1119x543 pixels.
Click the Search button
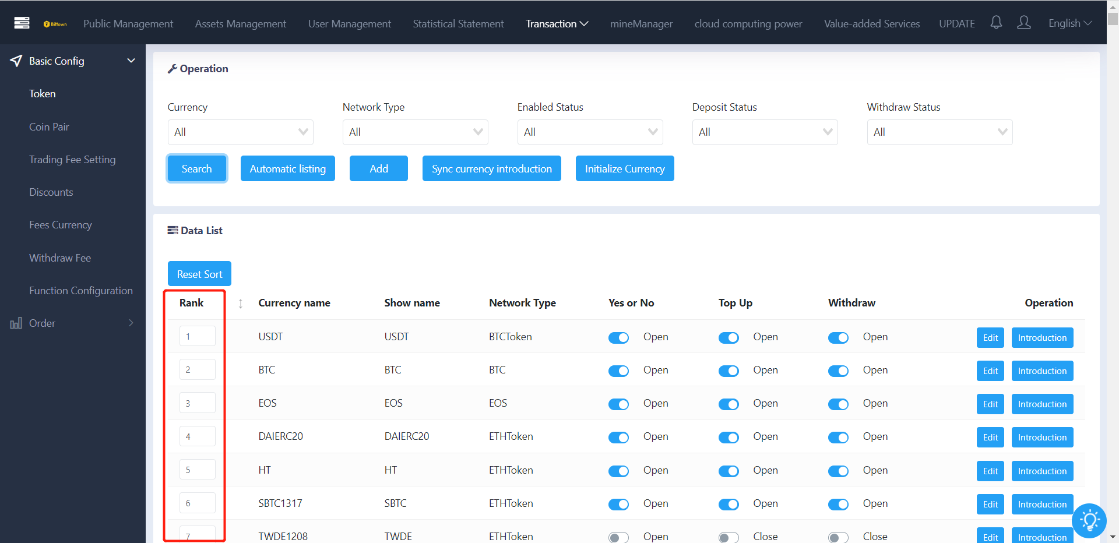pos(197,168)
